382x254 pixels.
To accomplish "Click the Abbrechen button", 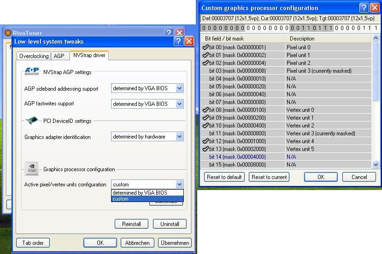I will pyautogui.click(x=137, y=243).
